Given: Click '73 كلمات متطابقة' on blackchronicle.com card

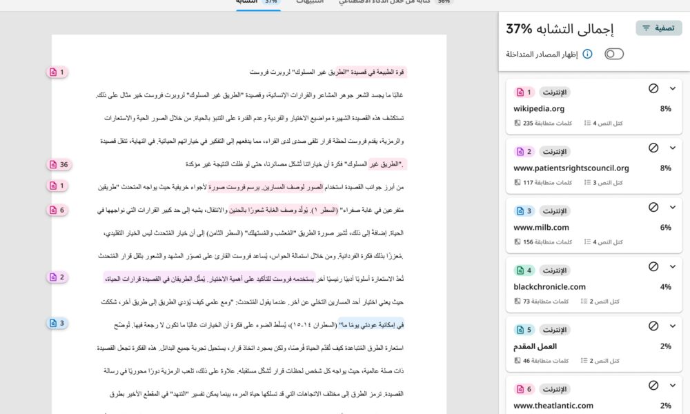Looking at the screenshot, I should click(546, 302).
